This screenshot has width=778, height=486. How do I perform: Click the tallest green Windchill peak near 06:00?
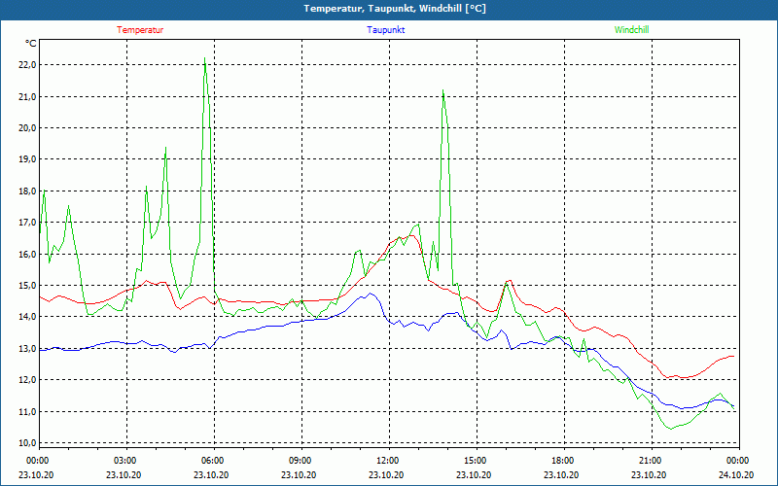click(204, 58)
